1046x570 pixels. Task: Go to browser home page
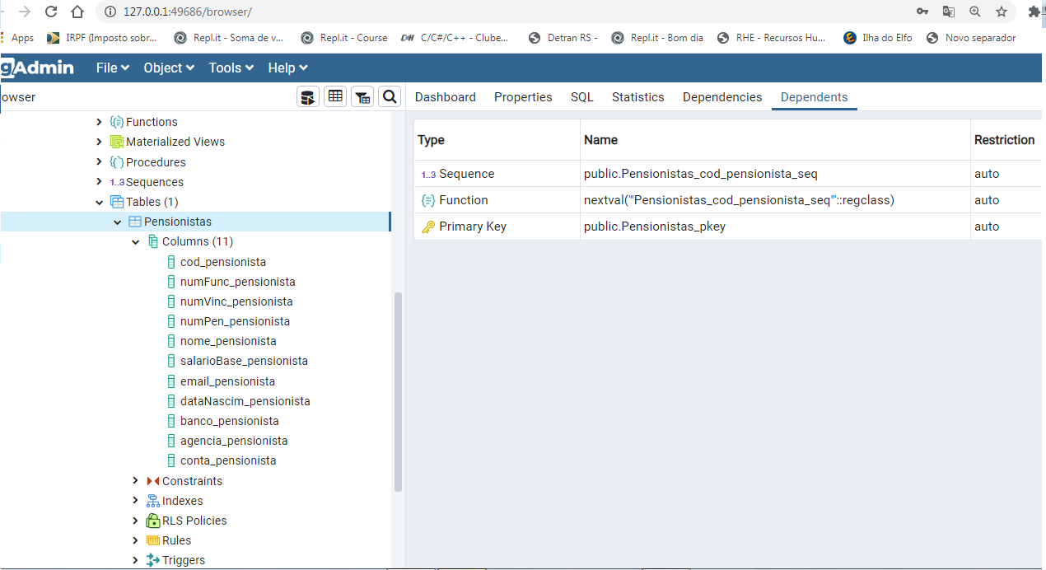click(77, 12)
